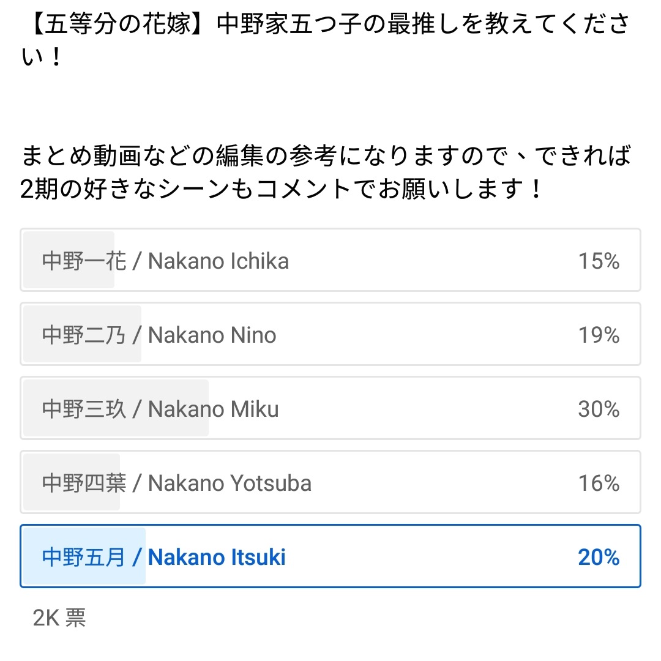Image resolution: width=661 pixels, height=661 pixels.
Task: Click the gray progress fill behind 中野四葉
Action: (72, 482)
